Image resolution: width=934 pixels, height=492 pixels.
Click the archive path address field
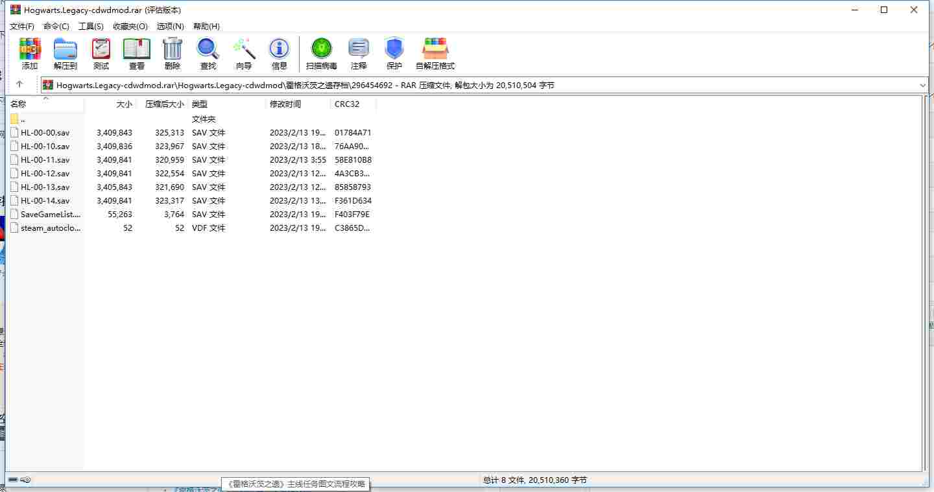[x=485, y=85]
